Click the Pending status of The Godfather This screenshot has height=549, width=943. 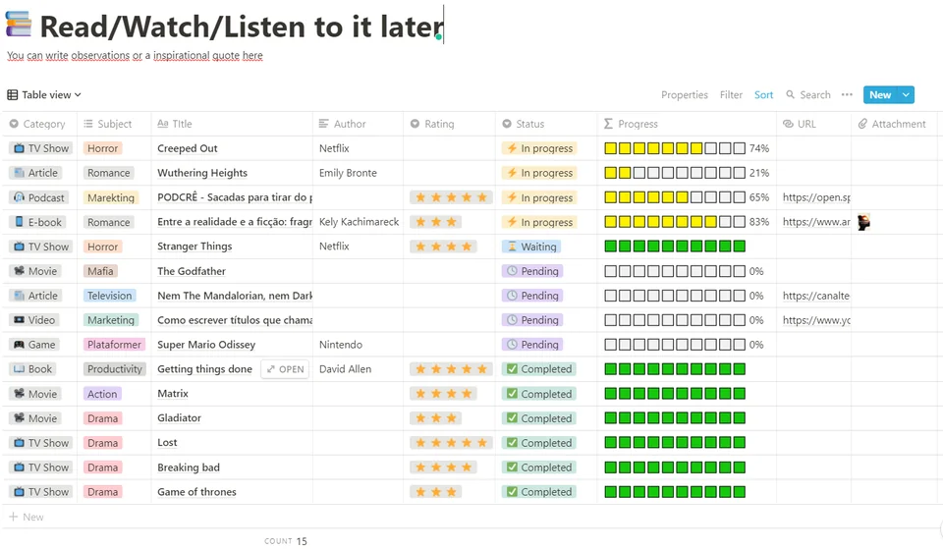click(532, 271)
